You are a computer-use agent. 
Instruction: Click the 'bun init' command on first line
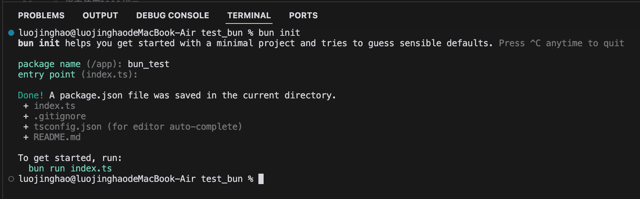279,33
